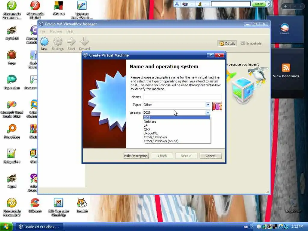The image size is (308, 231).
Task: Click the Name input field
Action: [x=182, y=97]
